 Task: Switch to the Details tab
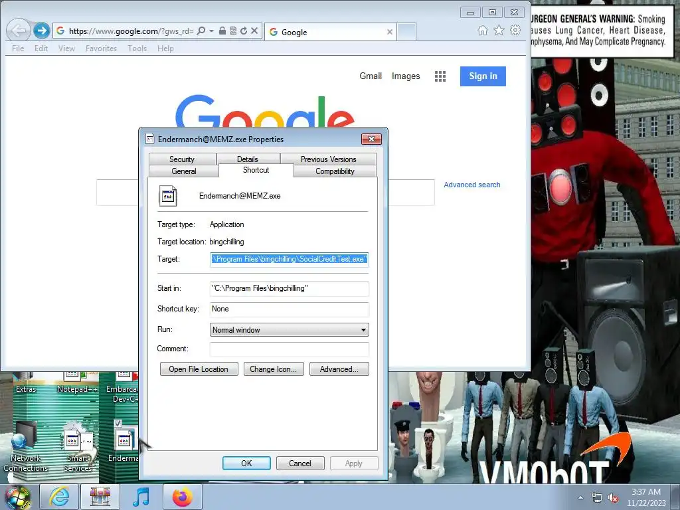coord(248,159)
